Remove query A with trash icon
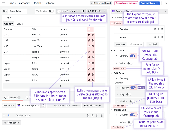This screenshot has height=131, width=170. [97, 115]
